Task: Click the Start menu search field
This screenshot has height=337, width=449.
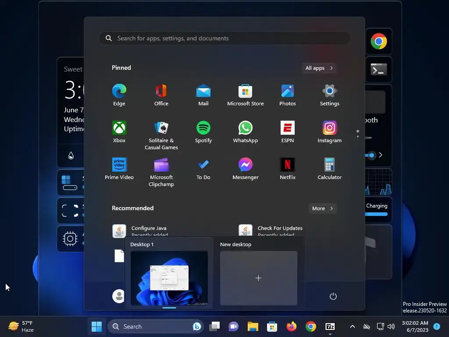Action: pyautogui.click(x=224, y=39)
